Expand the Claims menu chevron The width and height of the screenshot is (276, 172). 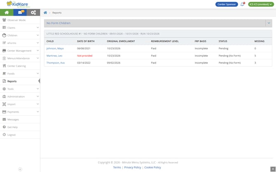37,28
